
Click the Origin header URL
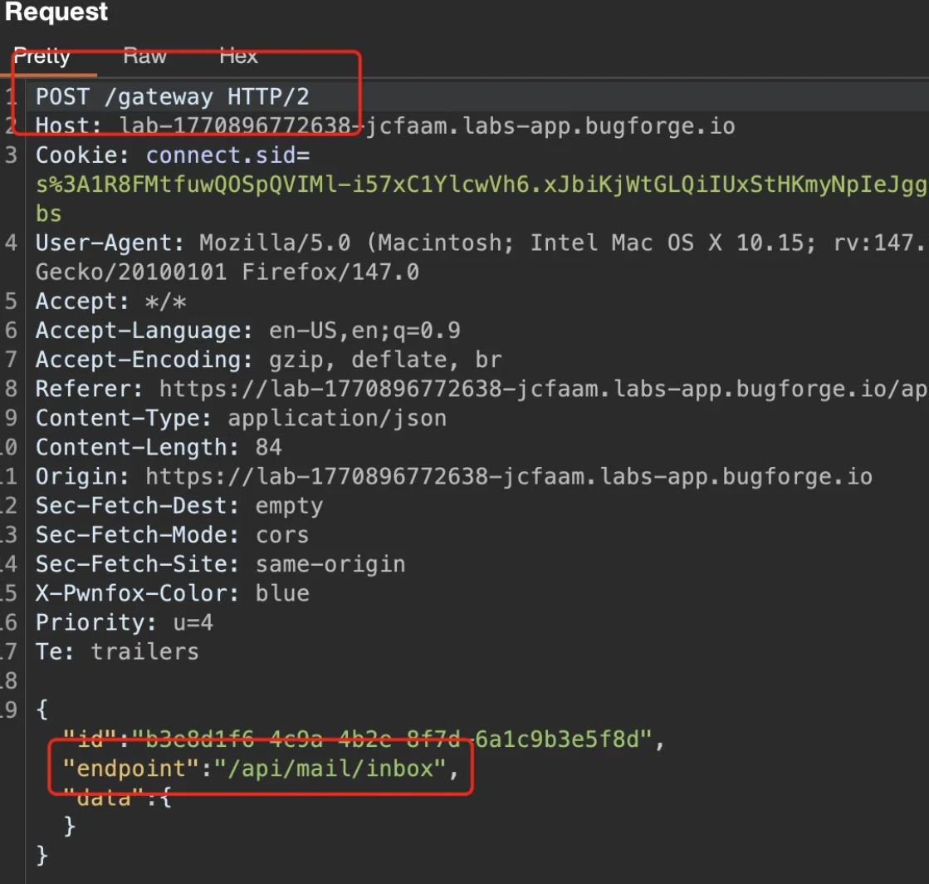tap(508, 477)
